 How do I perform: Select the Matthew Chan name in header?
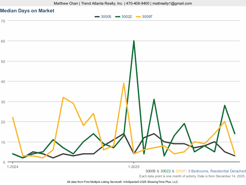point(66,3)
